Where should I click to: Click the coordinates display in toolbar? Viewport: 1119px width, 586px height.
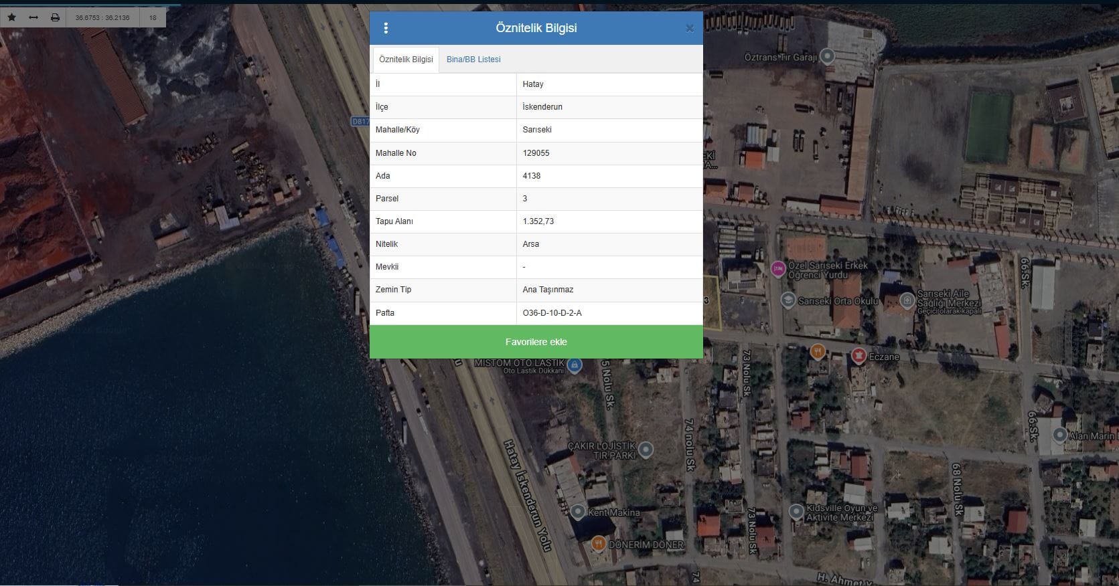[x=102, y=17]
